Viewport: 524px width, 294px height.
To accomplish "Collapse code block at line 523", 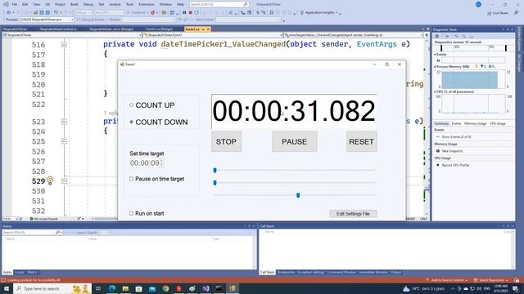I will tap(64, 122).
